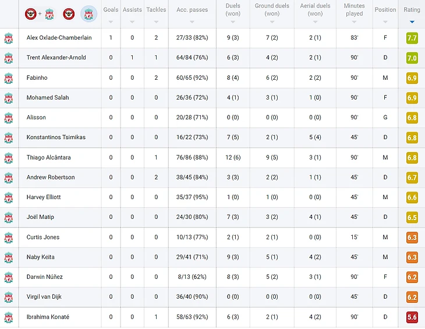
Task: Click the Minutes played column header
Action: point(354,10)
